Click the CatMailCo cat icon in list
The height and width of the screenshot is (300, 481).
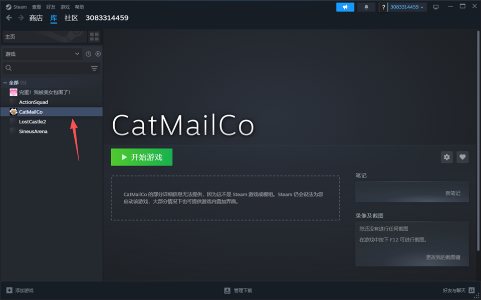tap(14, 111)
